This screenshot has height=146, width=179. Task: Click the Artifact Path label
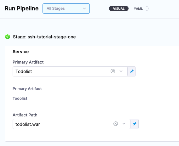(25, 115)
